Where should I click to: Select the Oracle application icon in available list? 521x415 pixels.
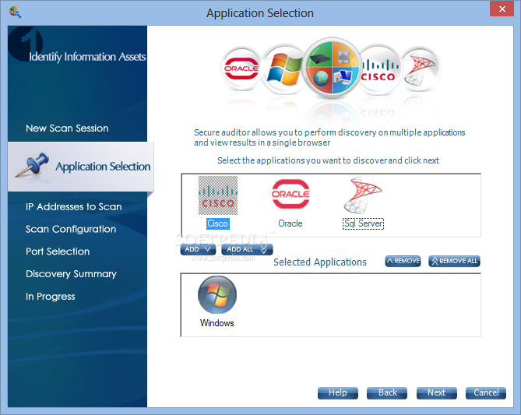pyautogui.click(x=290, y=194)
